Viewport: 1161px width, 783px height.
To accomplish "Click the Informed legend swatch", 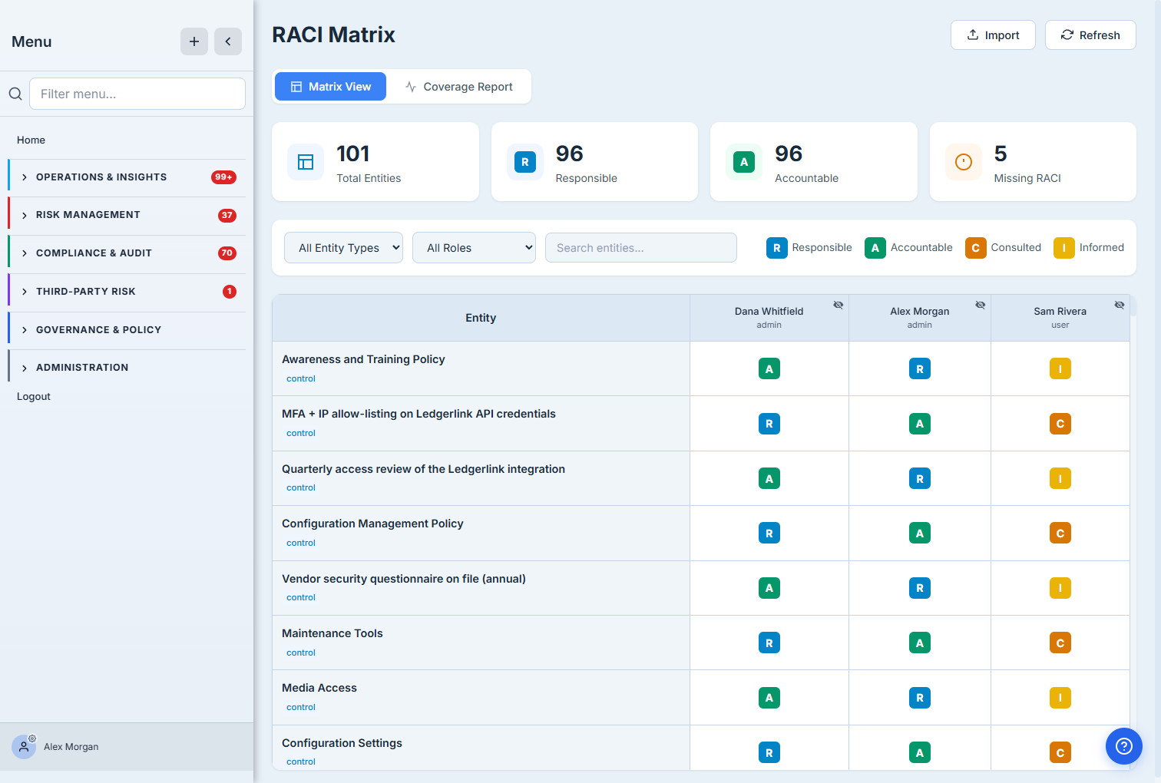I will pos(1063,248).
